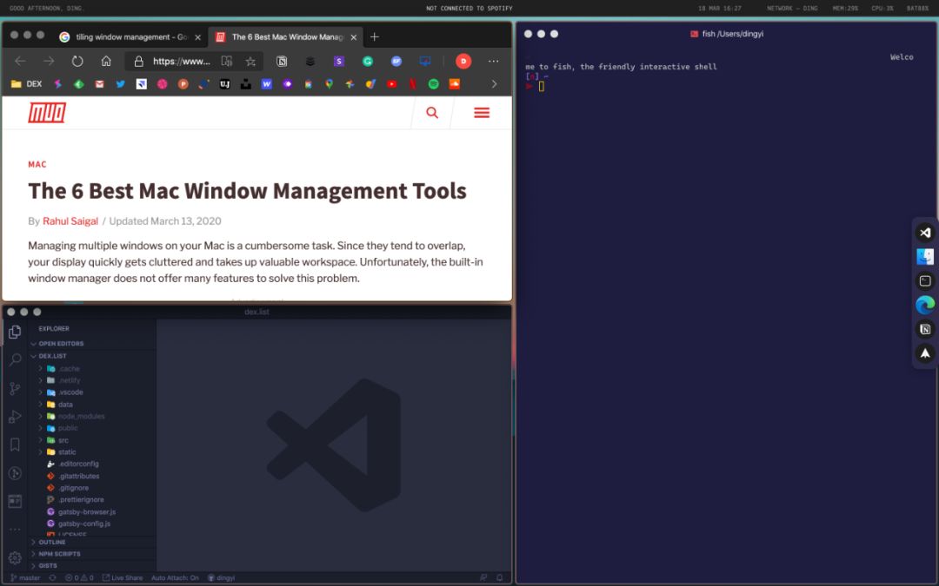
Task: Collapse the Open Editors section
Action: tap(61, 344)
